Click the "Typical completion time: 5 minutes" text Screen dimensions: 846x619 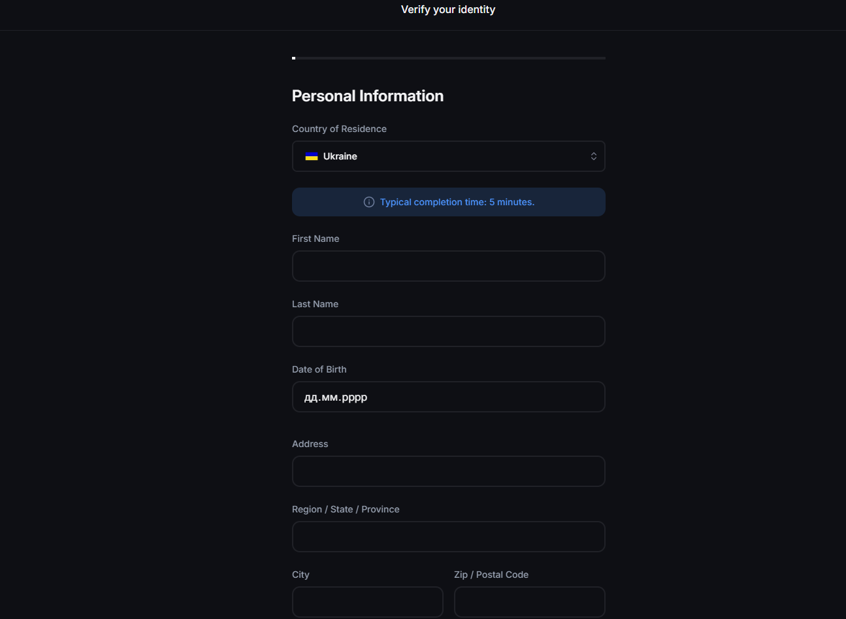[x=457, y=202]
